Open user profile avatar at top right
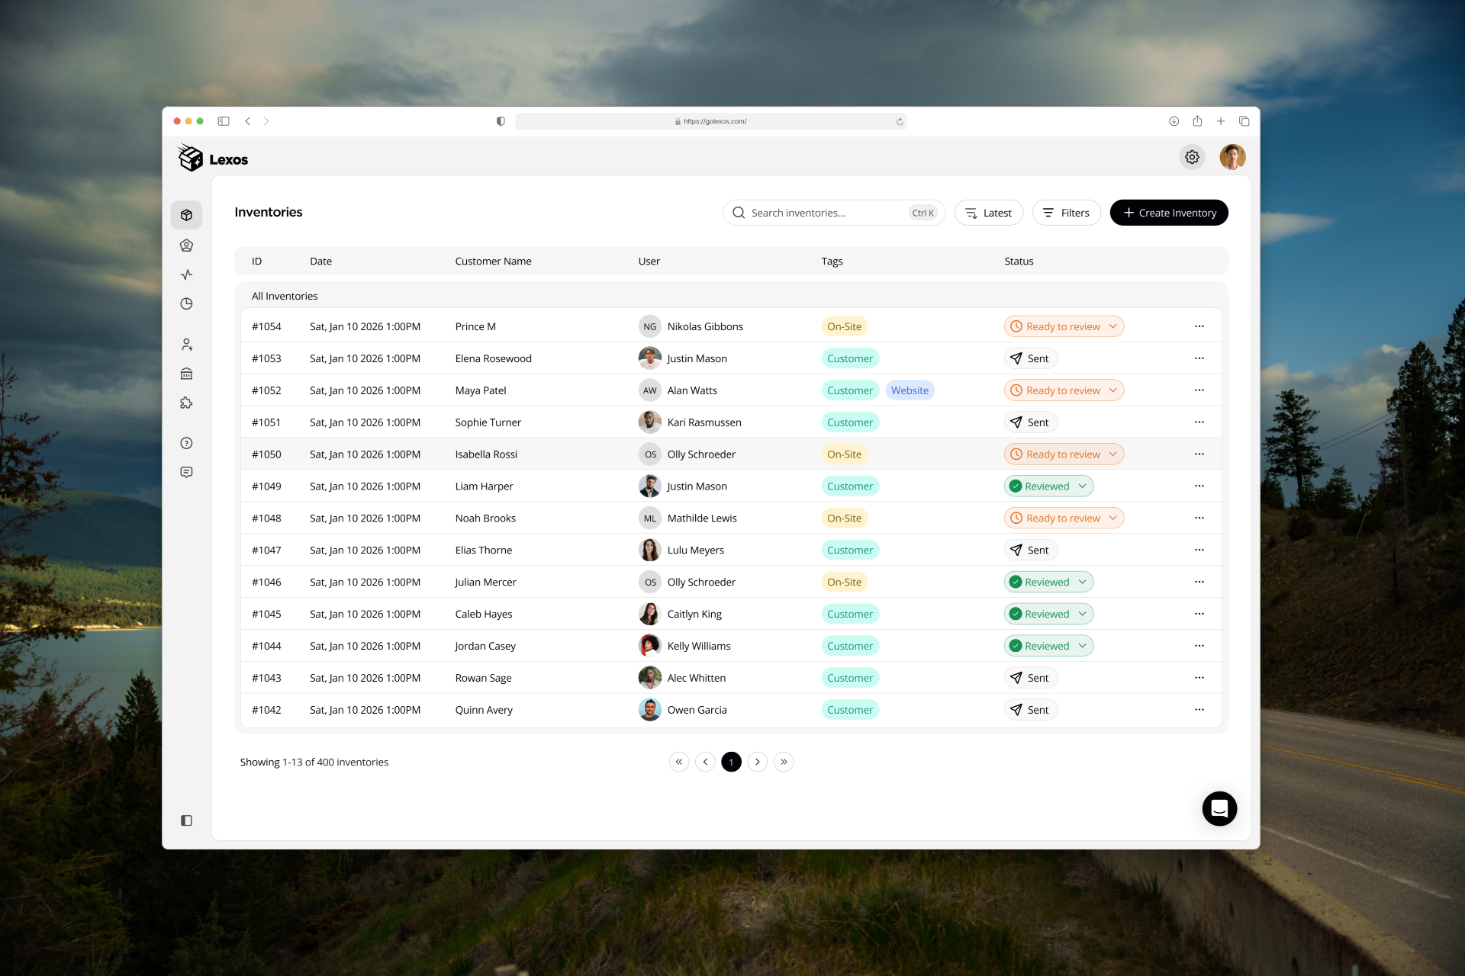The height and width of the screenshot is (976, 1465). 1232,157
